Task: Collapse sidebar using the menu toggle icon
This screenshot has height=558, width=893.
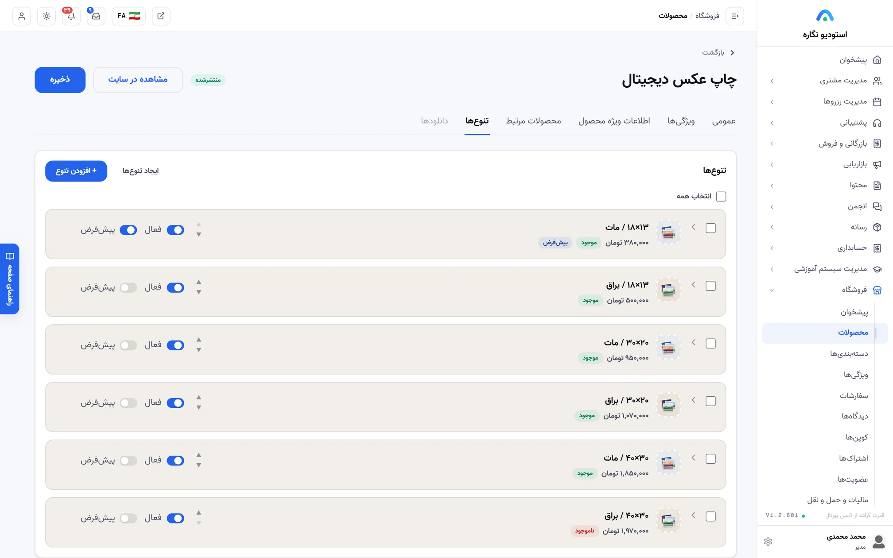Action: point(735,16)
